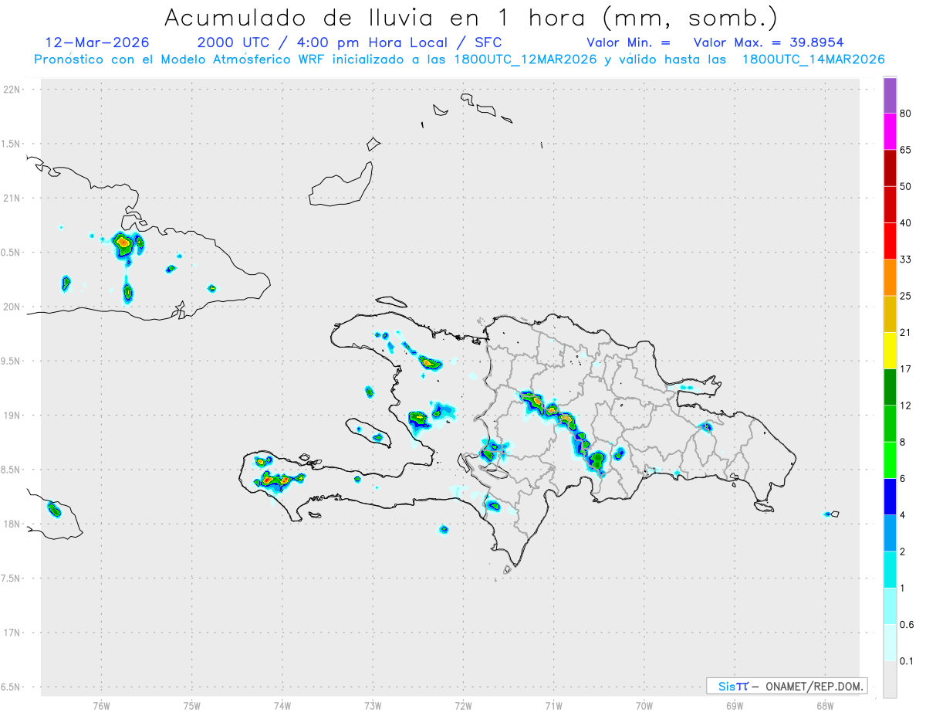Image resolution: width=926 pixels, height=716 pixels.
Task: Pick the dark green swatch between 12 and 17
Action: pos(890,387)
